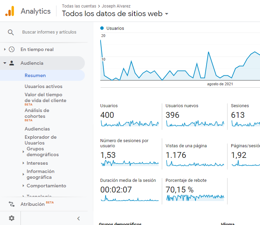Expand the Intereses submenu
The image size is (260, 225).
coord(23,163)
